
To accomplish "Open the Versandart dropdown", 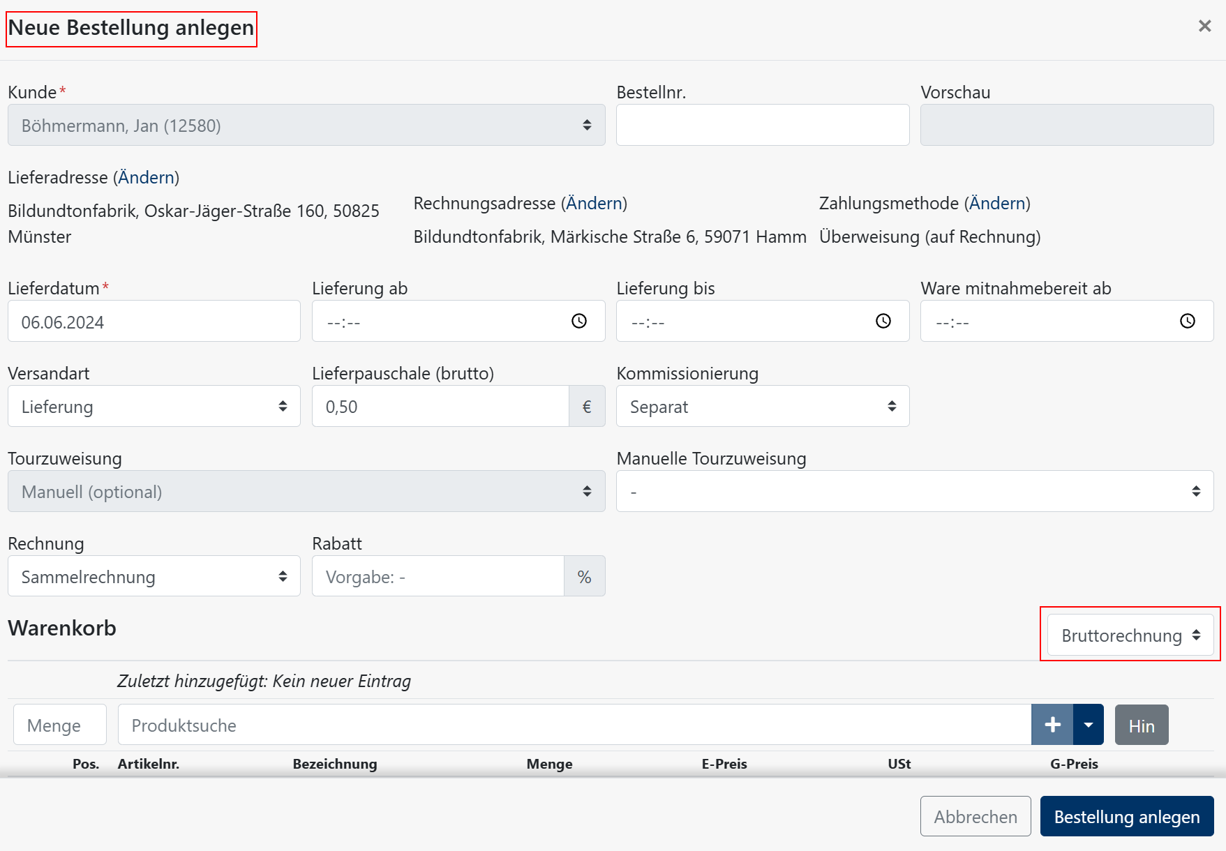I will 154,406.
